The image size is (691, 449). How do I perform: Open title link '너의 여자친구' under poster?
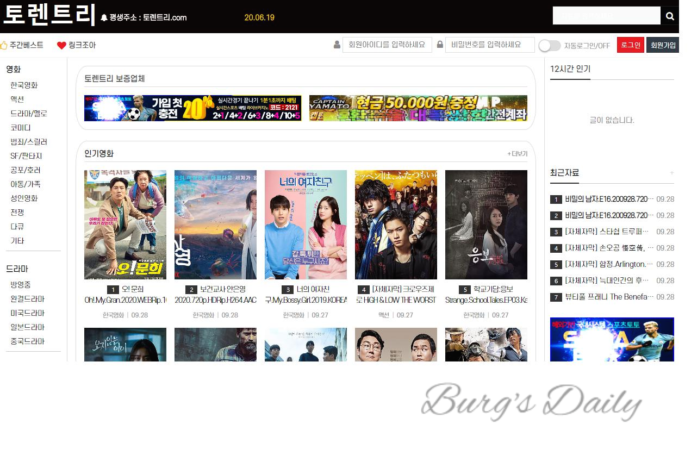[313, 289]
